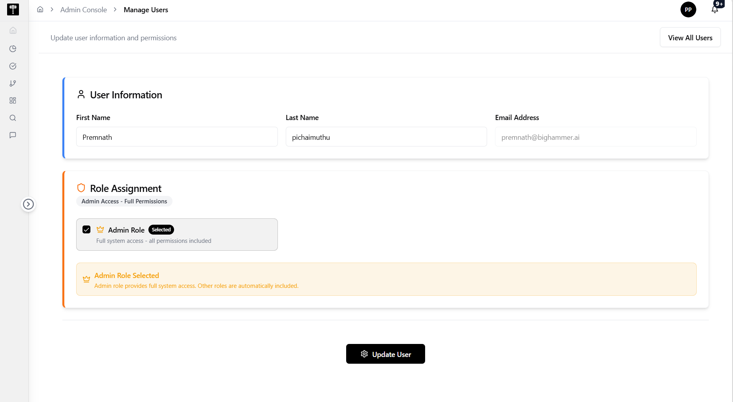
Task: Click the crown icon in the Admin notice
Action: 86,279
